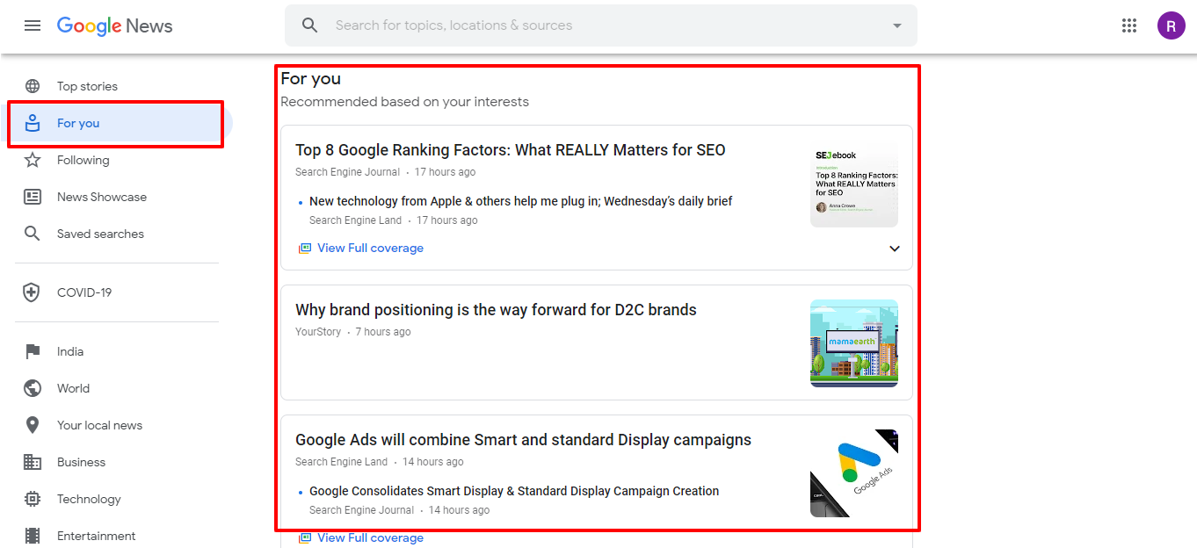Screen dimensions: 1197x548
Task: Open the News Showcase section
Action: pos(102,197)
